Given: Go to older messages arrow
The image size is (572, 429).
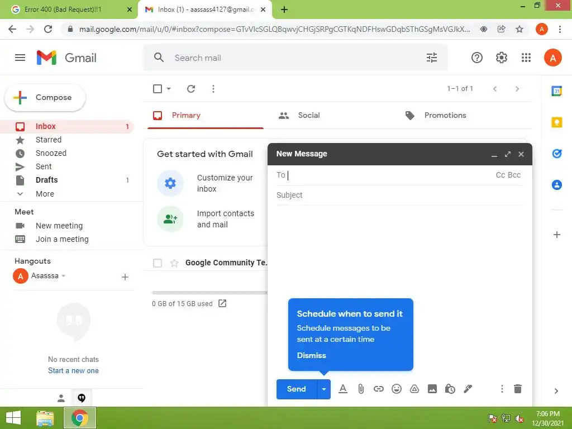Looking at the screenshot, I should tap(517, 89).
